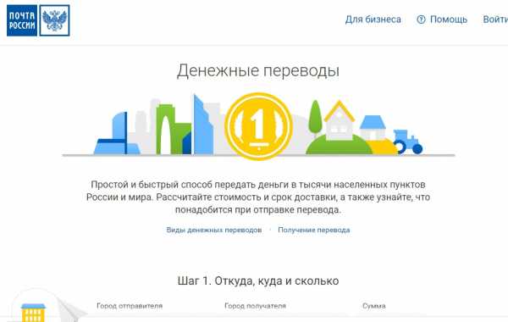Open Получение перевода link

(313, 230)
